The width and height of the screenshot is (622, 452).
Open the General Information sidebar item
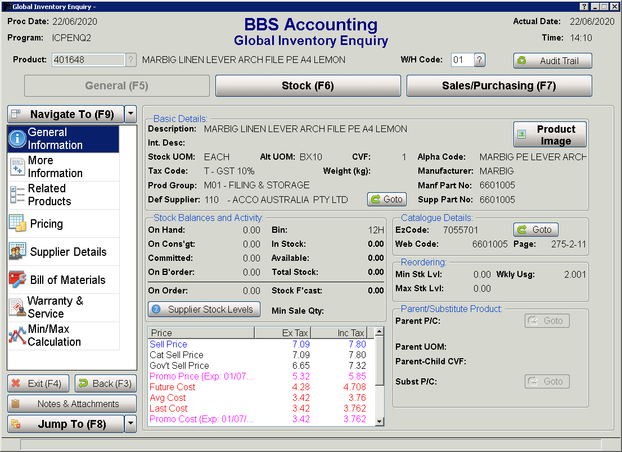pos(63,139)
